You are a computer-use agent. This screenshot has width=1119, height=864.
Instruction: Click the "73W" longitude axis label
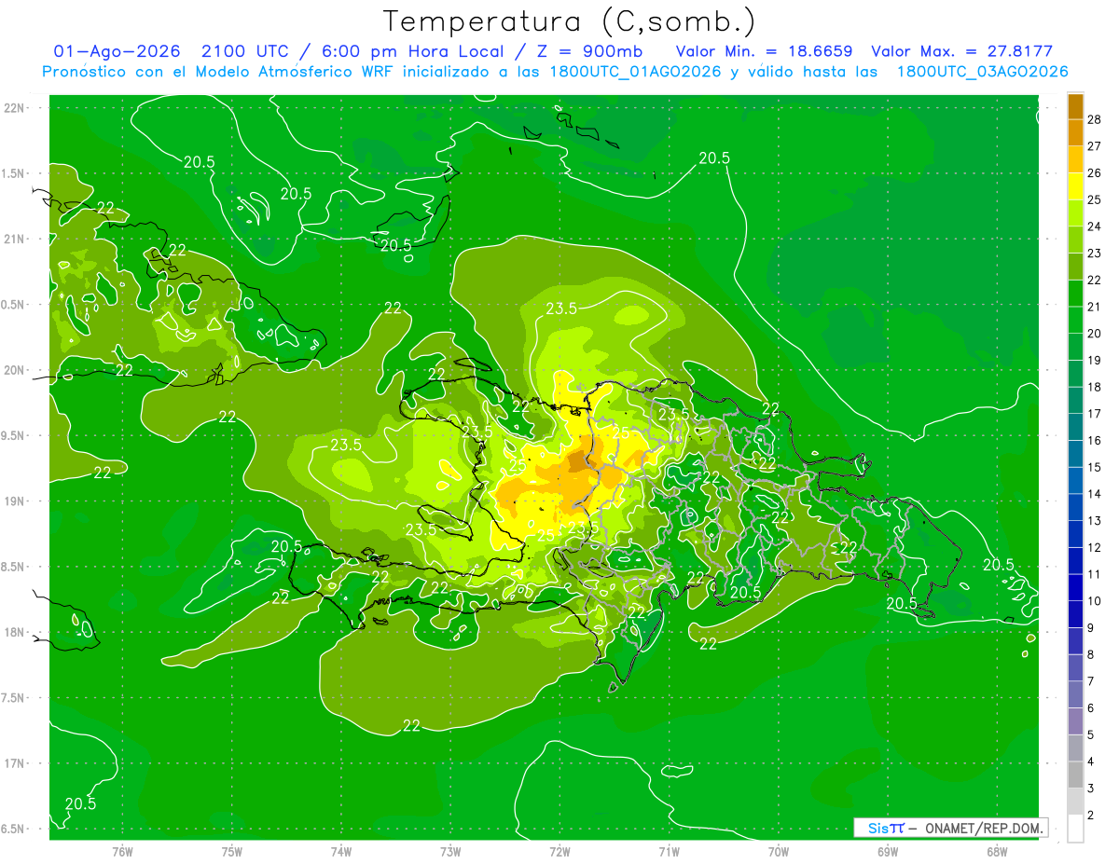coord(450,852)
